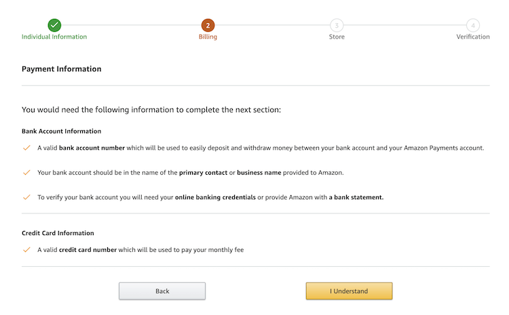
Task: Select the Billing step label
Action: [208, 37]
